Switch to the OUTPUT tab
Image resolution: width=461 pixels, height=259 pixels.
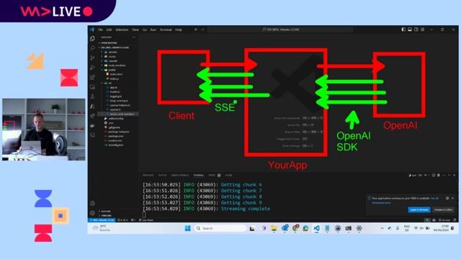click(162, 176)
